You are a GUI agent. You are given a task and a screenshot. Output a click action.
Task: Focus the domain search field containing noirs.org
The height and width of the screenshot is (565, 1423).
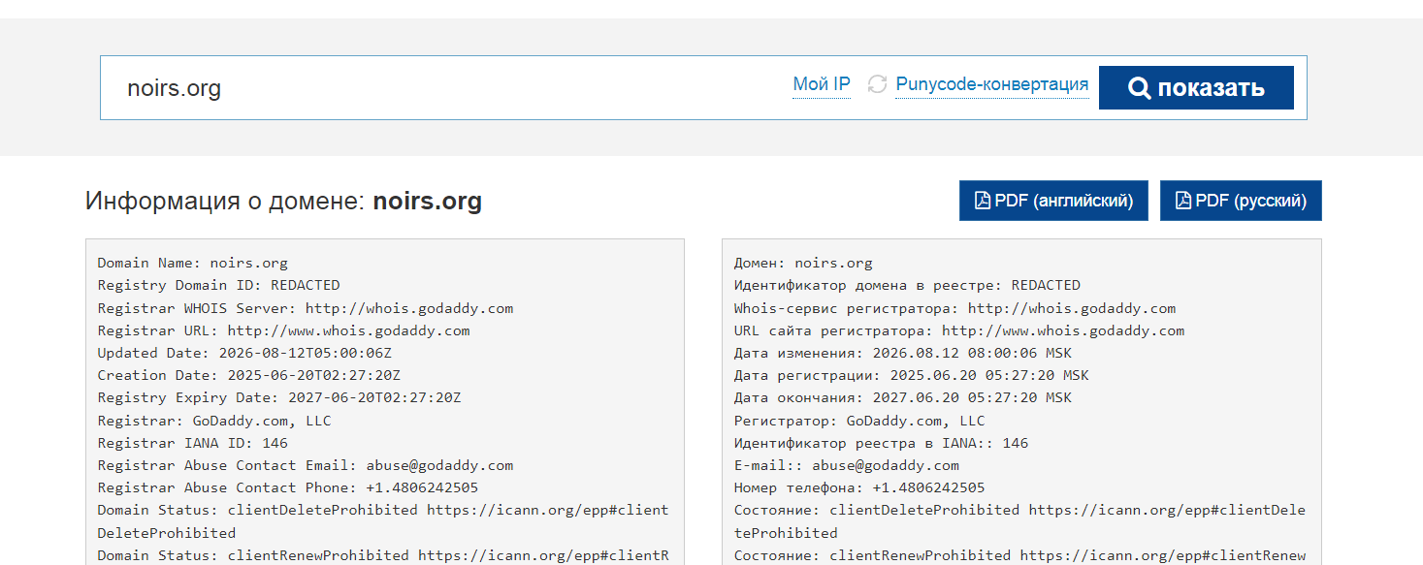click(x=446, y=88)
